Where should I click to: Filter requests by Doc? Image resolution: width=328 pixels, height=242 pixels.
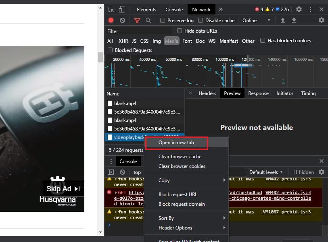[200, 41]
